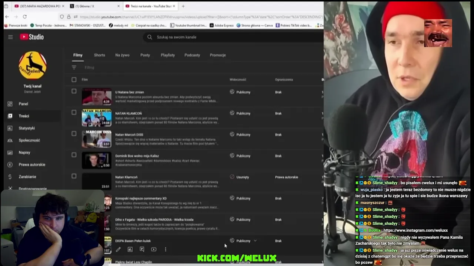
Task: Open the 'Natan Marcoń DISS' video thumbnail
Action: [97, 139]
